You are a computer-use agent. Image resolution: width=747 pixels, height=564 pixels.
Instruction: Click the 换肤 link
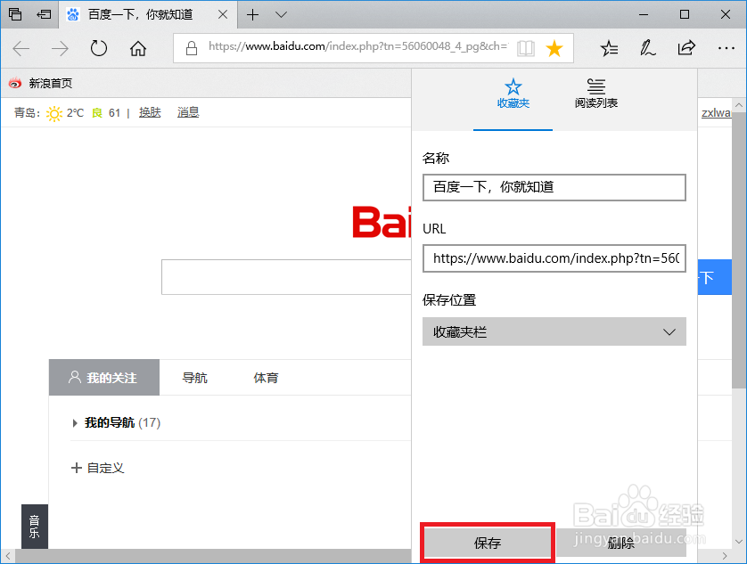150,112
